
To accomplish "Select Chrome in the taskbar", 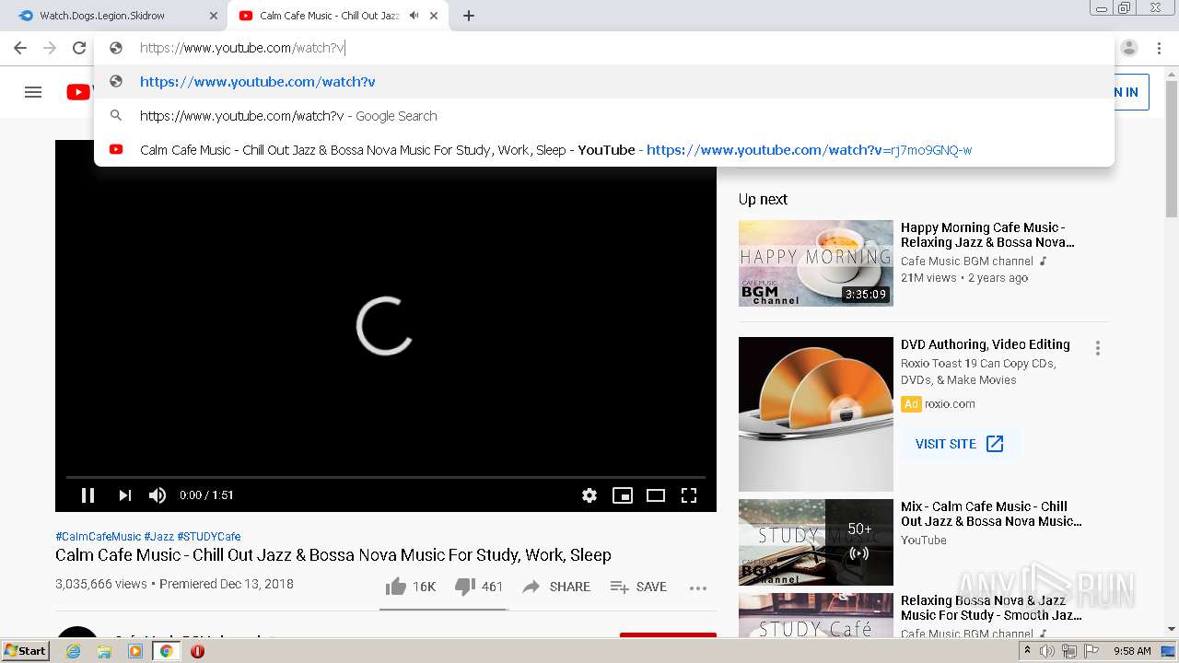I will [166, 651].
